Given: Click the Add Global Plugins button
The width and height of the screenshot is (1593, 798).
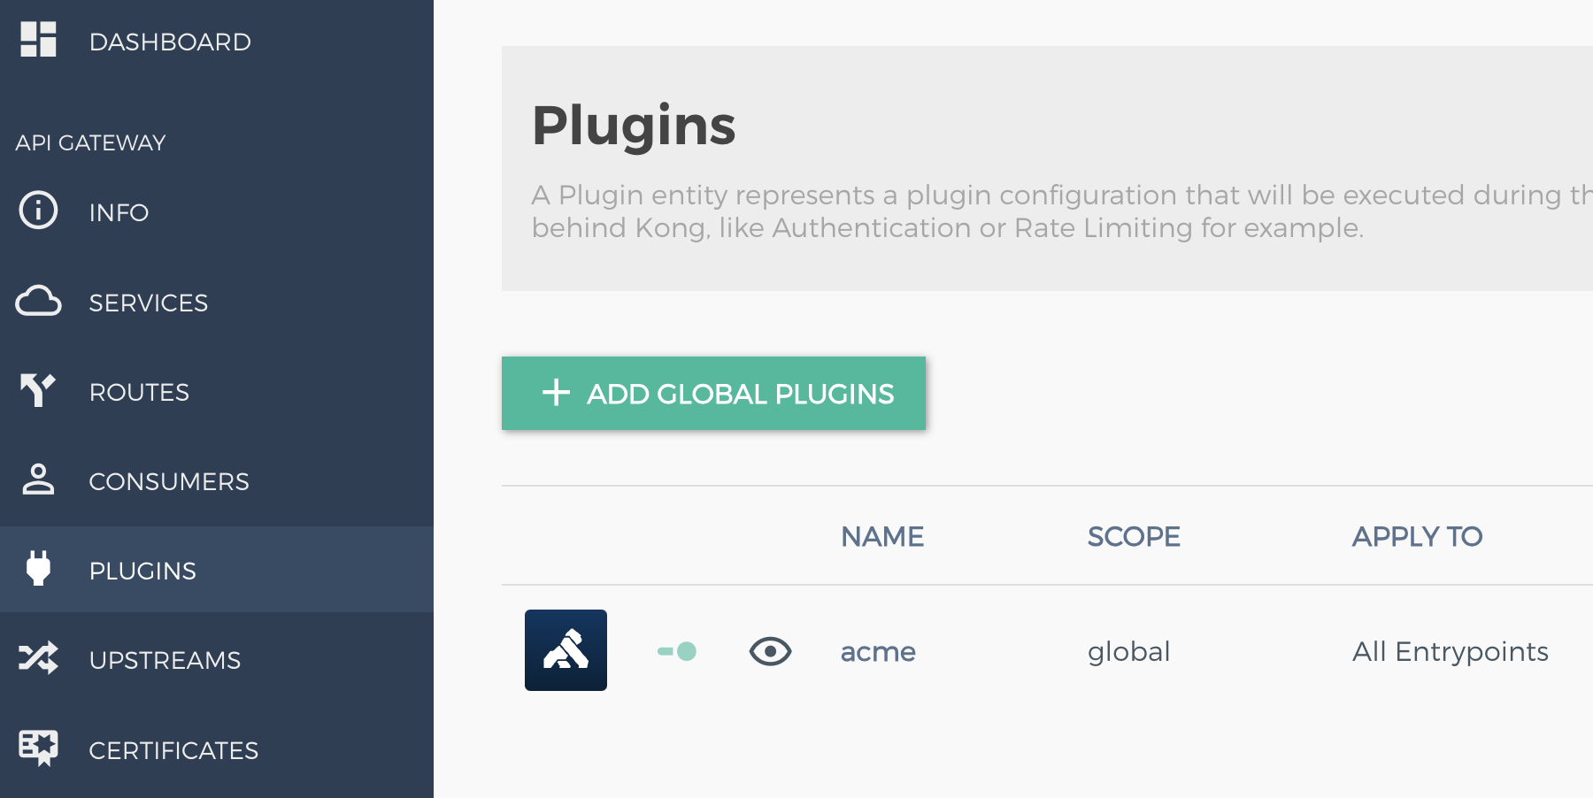Looking at the screenshot, I should [x=713, y=394].
